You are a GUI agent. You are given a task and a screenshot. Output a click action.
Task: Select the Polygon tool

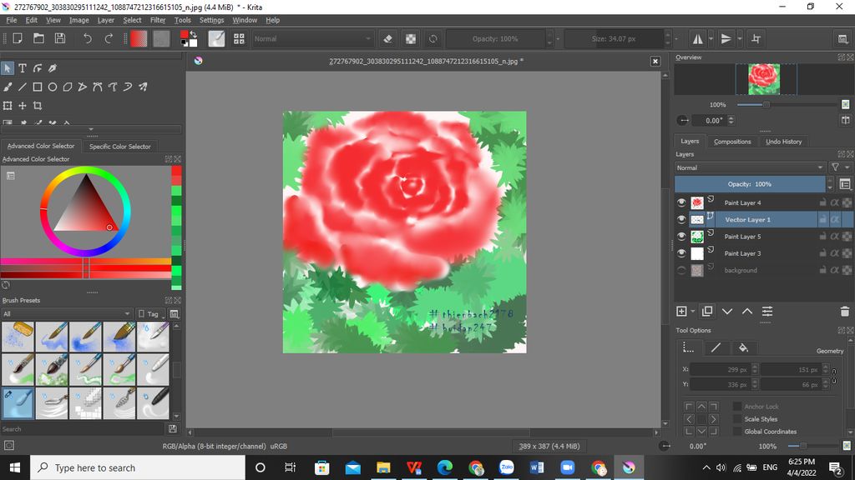[68, 87]
